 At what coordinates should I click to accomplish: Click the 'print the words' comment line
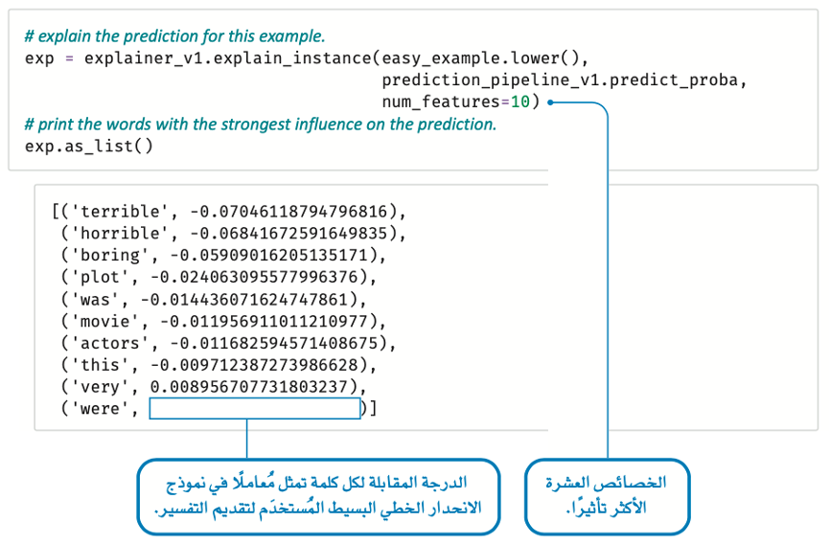(x=261, y=125)
